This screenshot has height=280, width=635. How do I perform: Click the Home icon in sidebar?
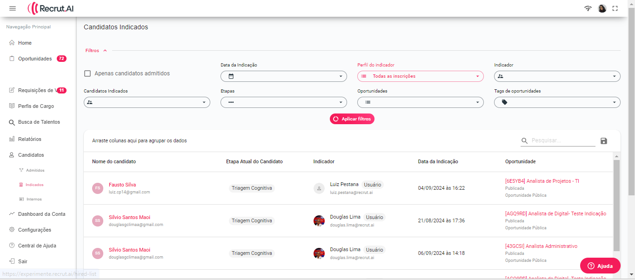(x=12, y=43)
